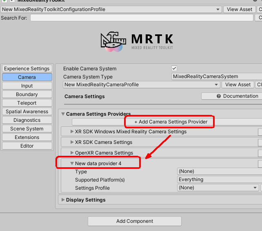Click View Asset beside the configuration profile

click(240, 9)
